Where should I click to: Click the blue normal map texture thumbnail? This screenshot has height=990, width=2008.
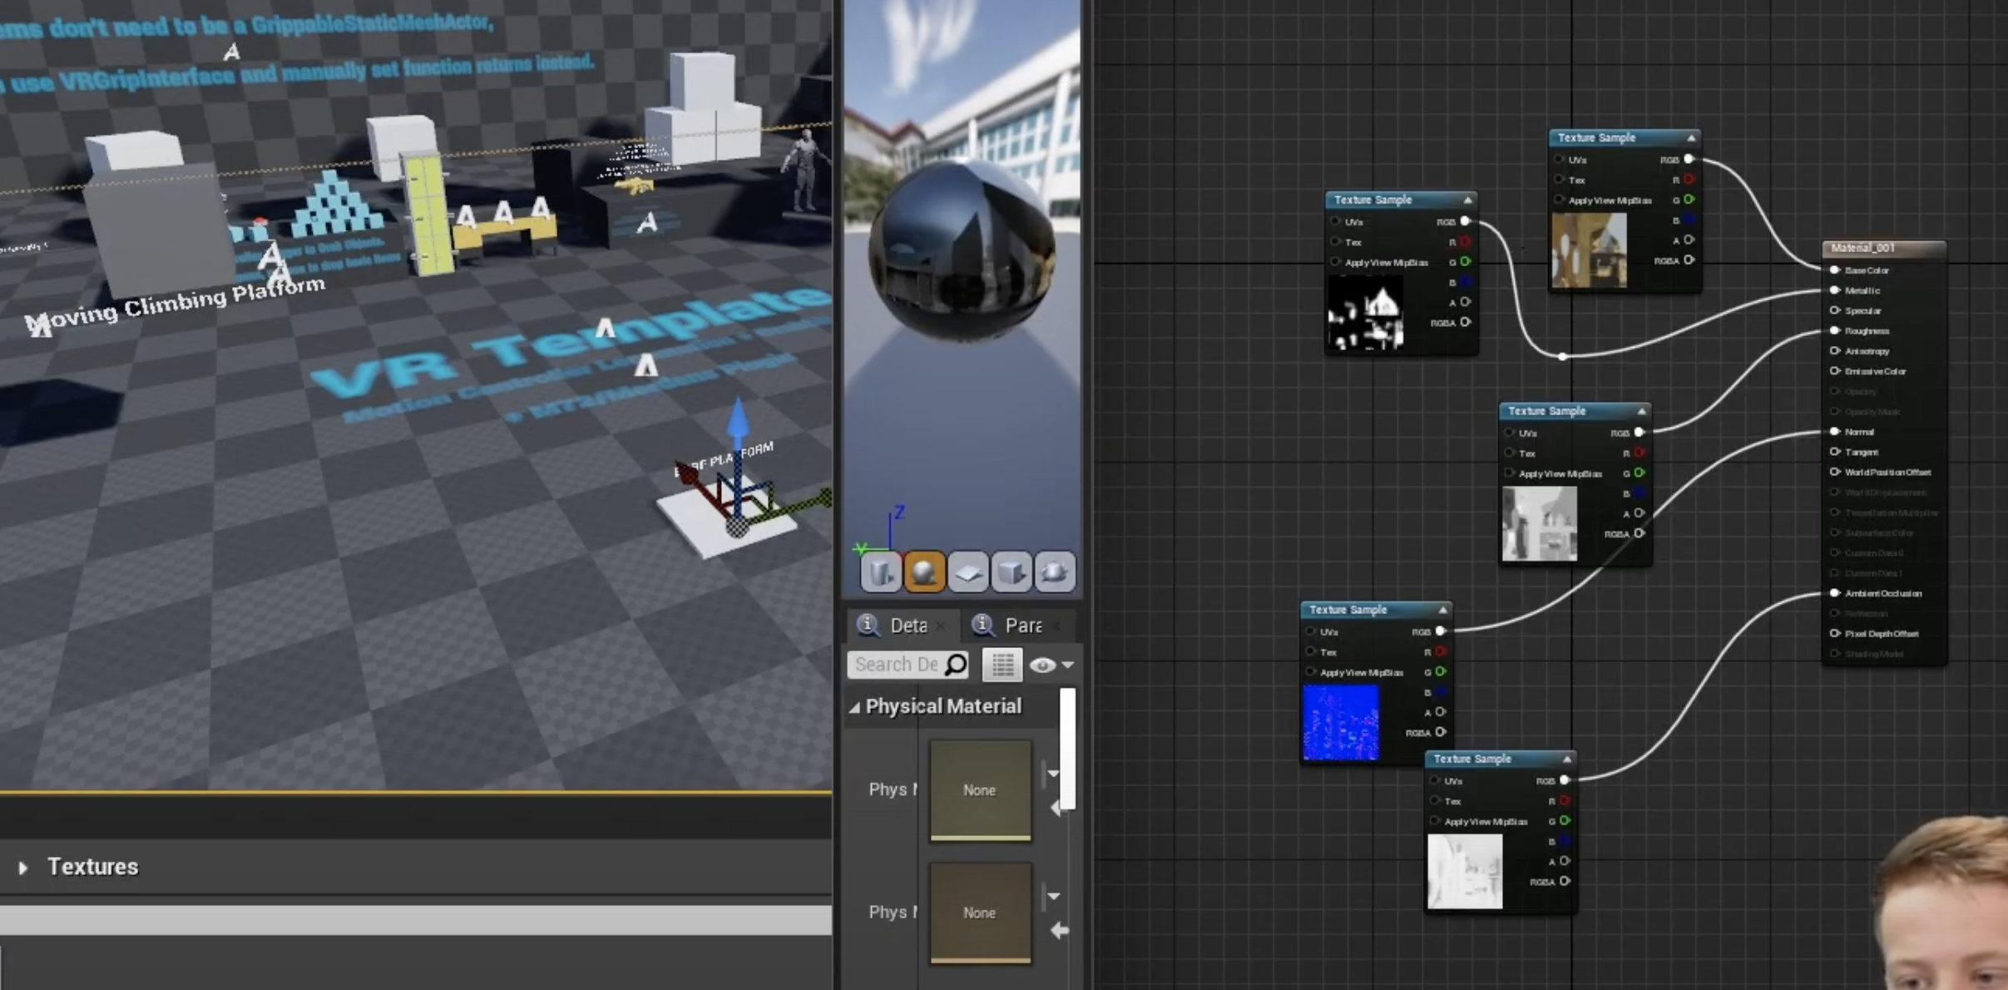pos(1341,722)
